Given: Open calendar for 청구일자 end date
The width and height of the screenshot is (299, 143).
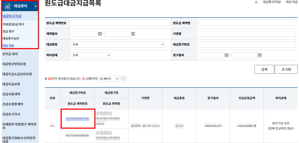Looking at the screenshot, I should point(260,55).
